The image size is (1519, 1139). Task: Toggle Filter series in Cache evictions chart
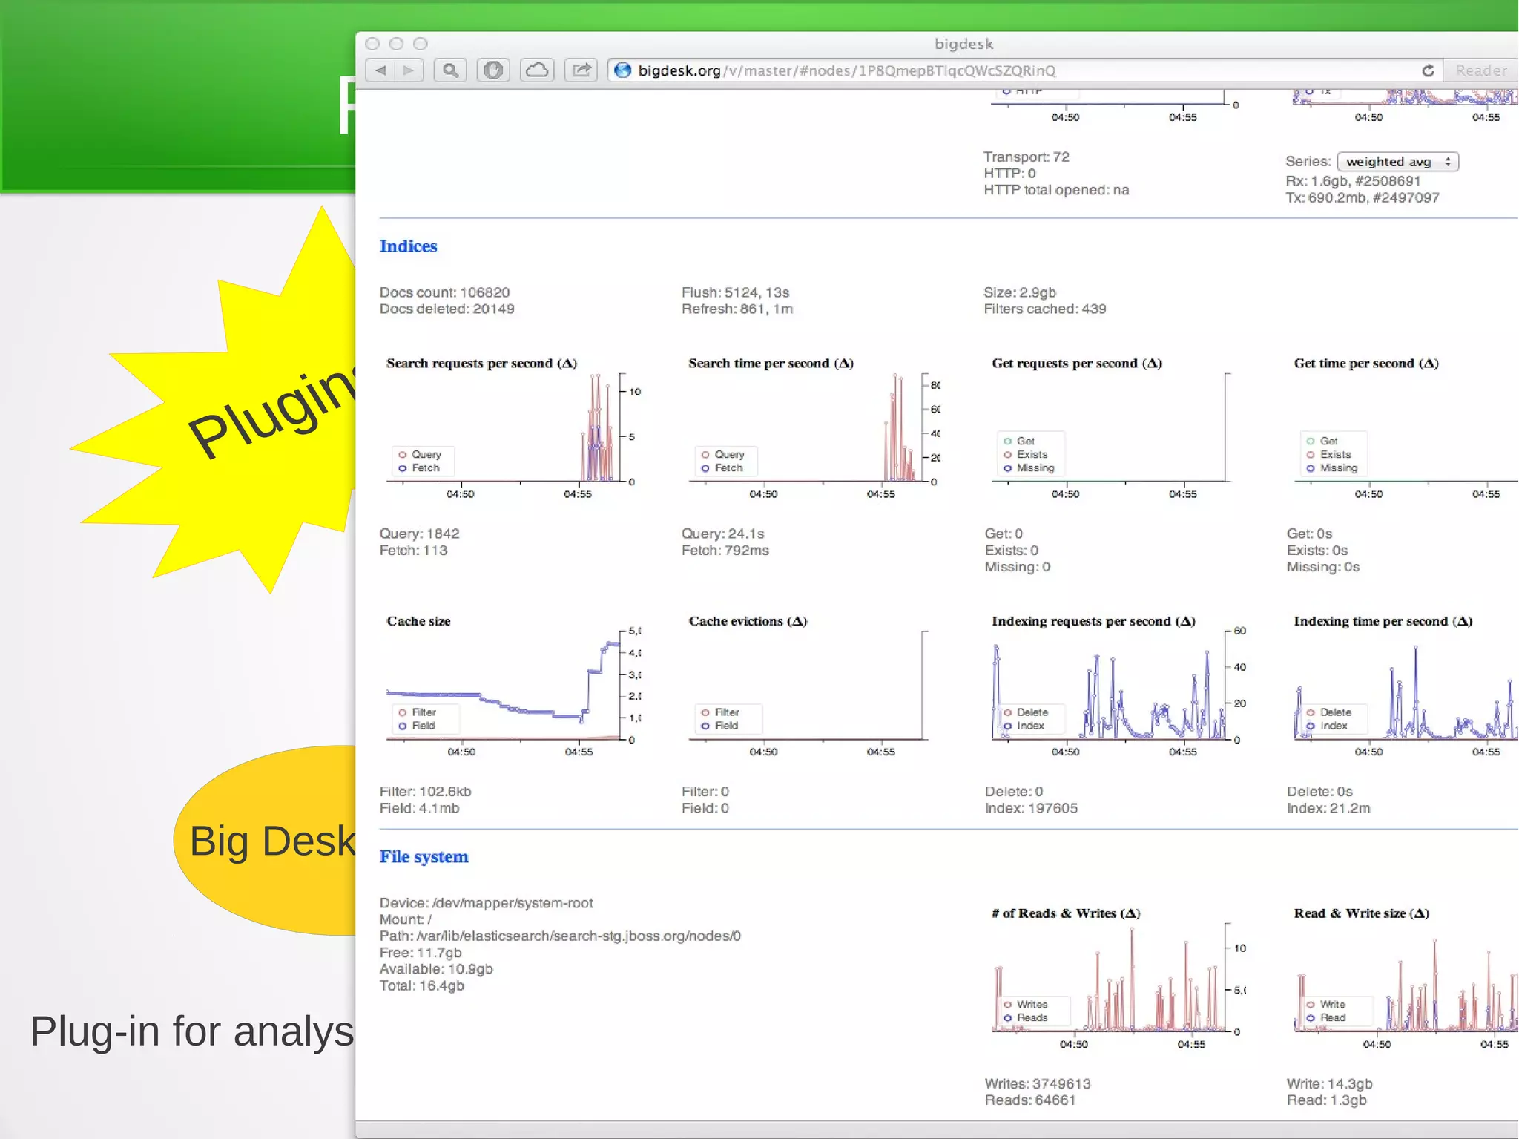click(x=720, y=712)
